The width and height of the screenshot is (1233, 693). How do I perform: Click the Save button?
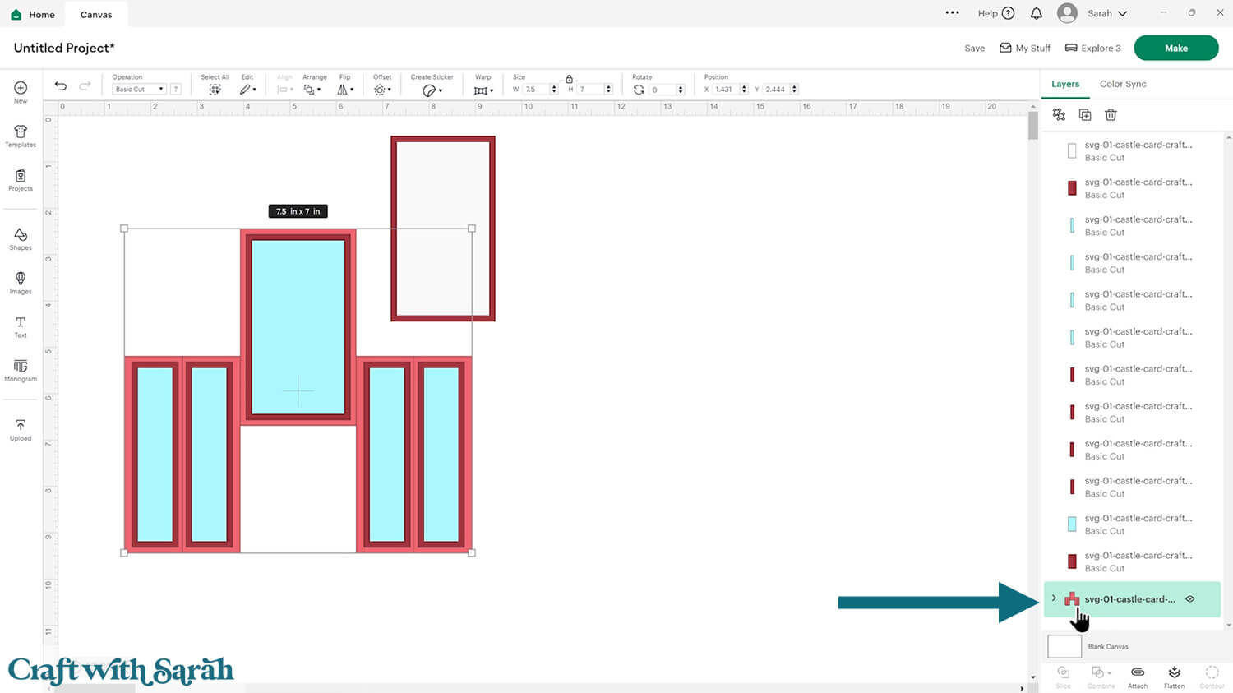[x=974, y=49]
